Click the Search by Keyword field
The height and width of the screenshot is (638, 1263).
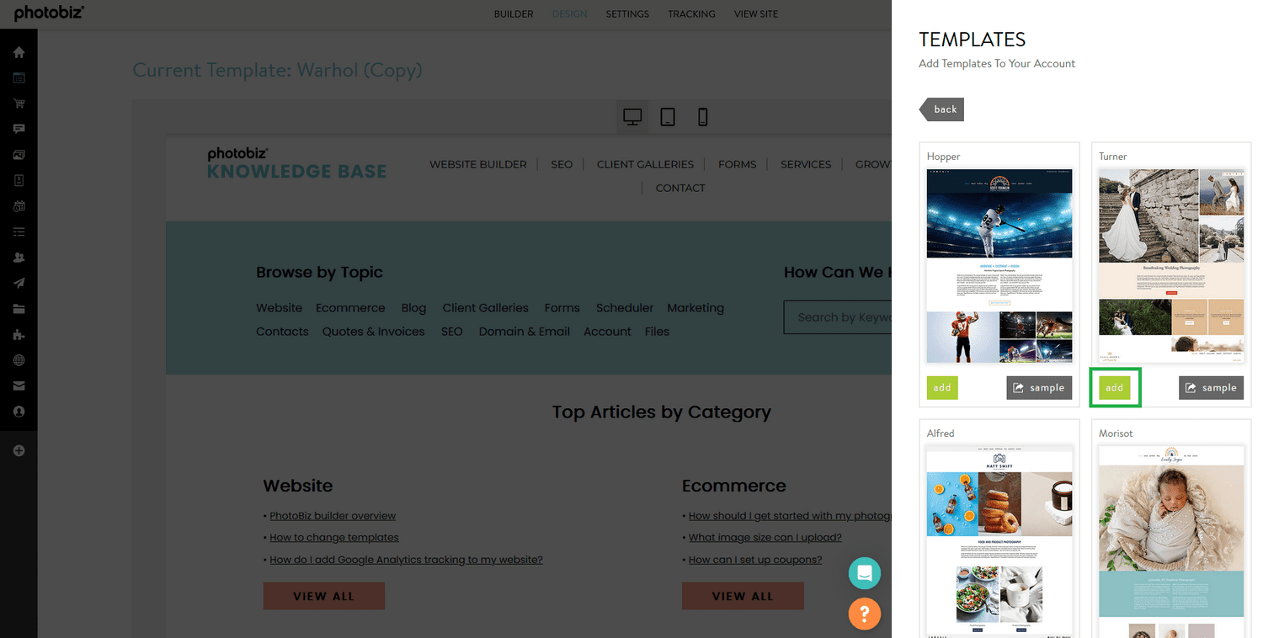click(x=838, y=317)
